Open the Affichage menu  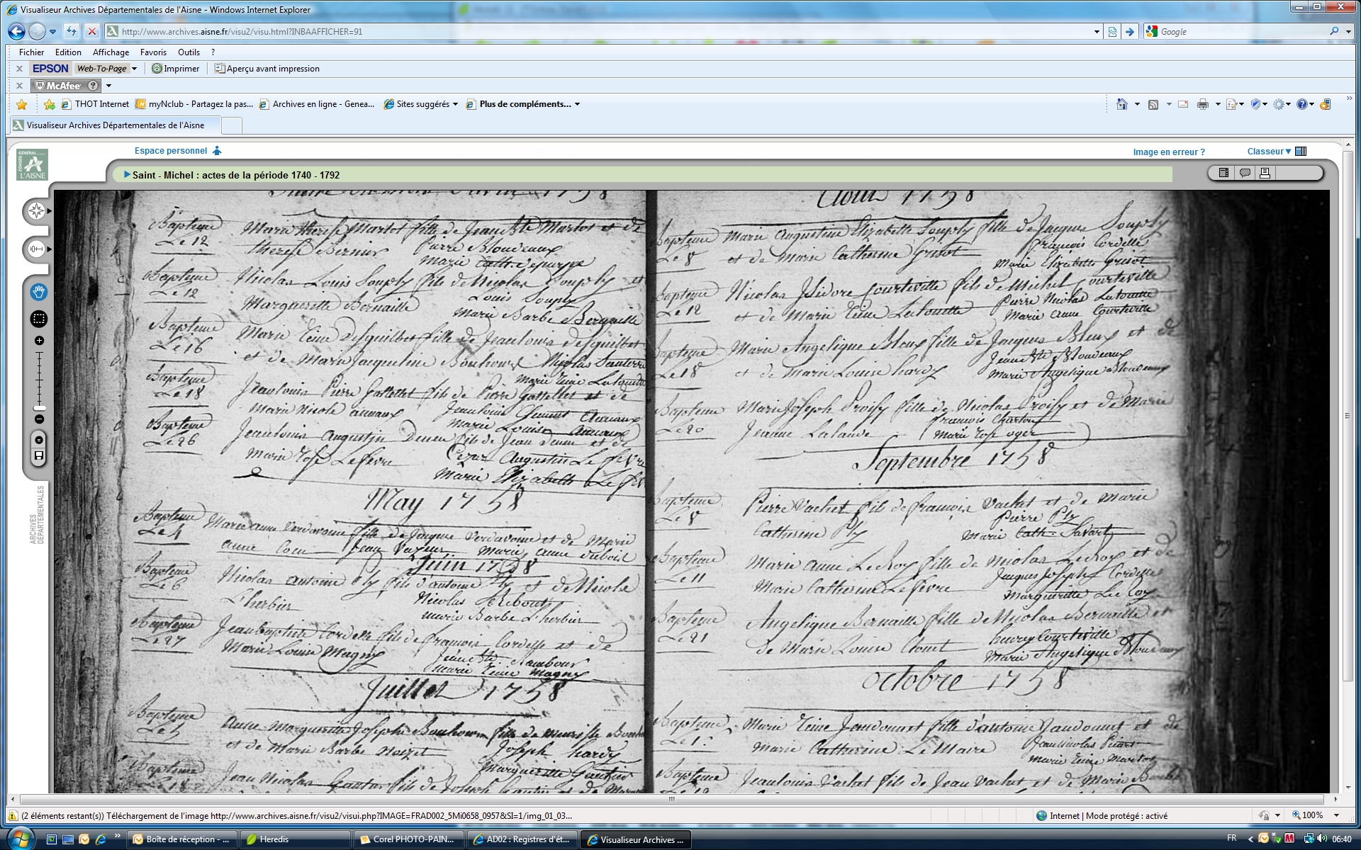pos(111,52)
